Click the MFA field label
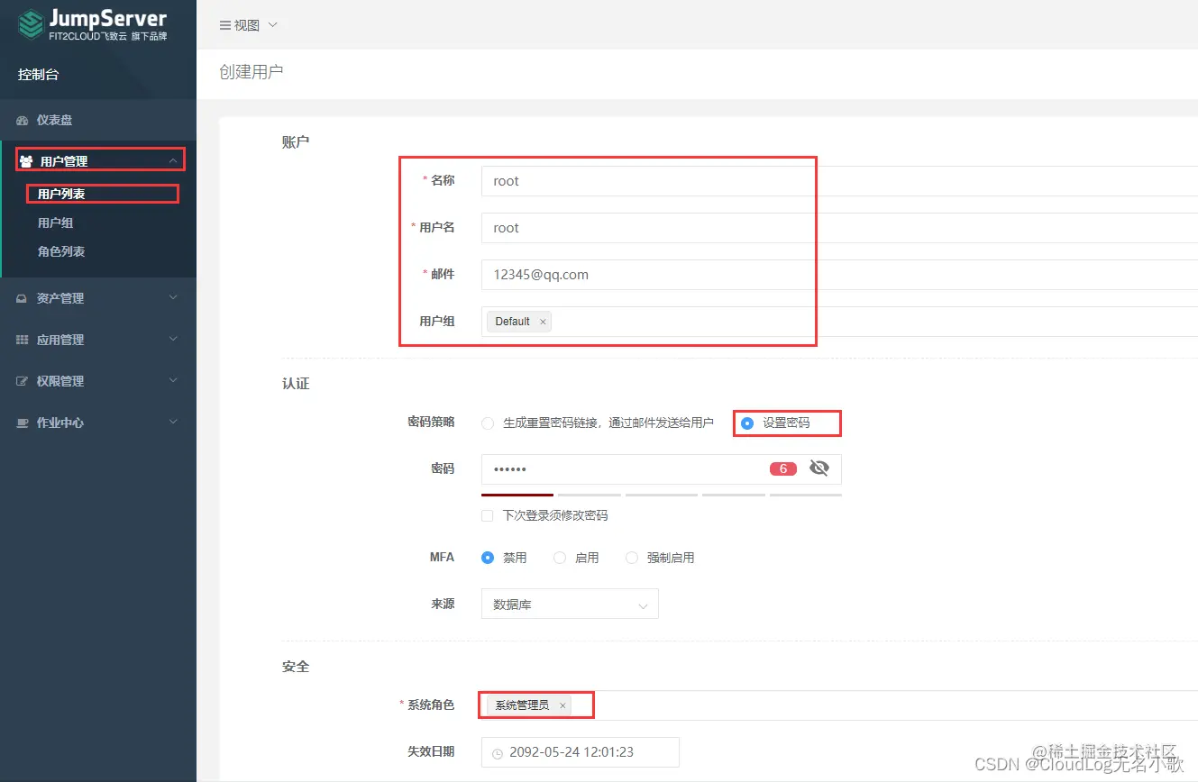 442,558
